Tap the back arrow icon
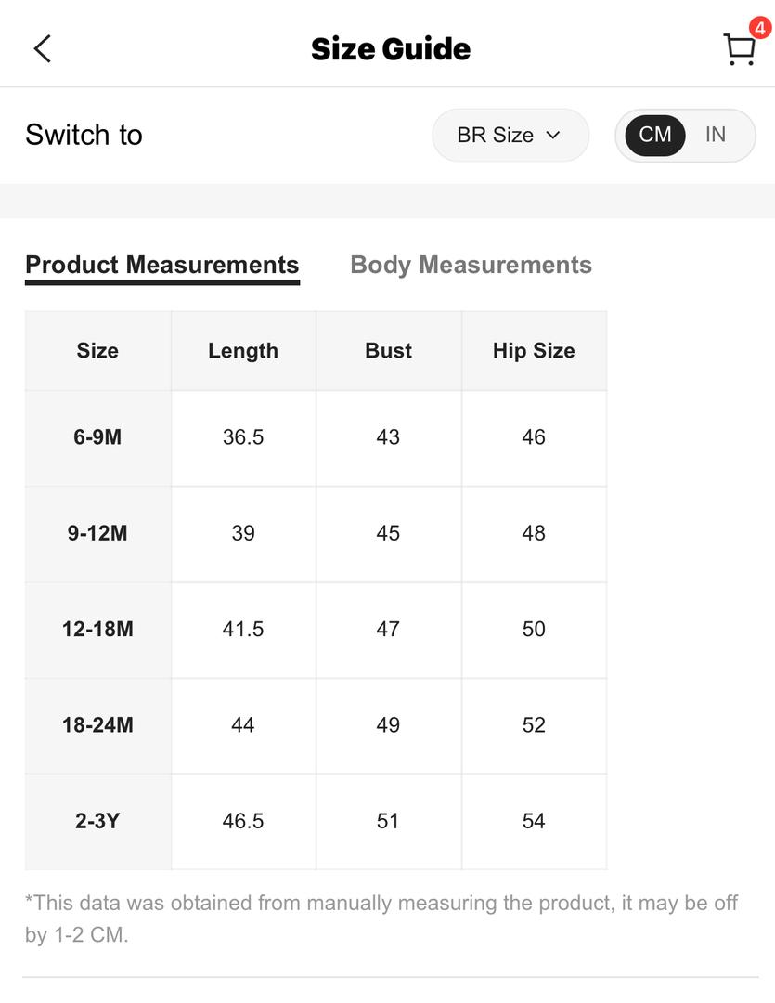 tap(42, 48)
